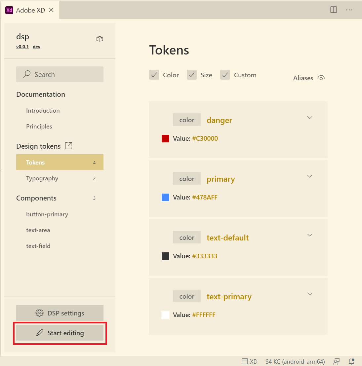
Task: Open the text-field component
Action: click(38, 246)
